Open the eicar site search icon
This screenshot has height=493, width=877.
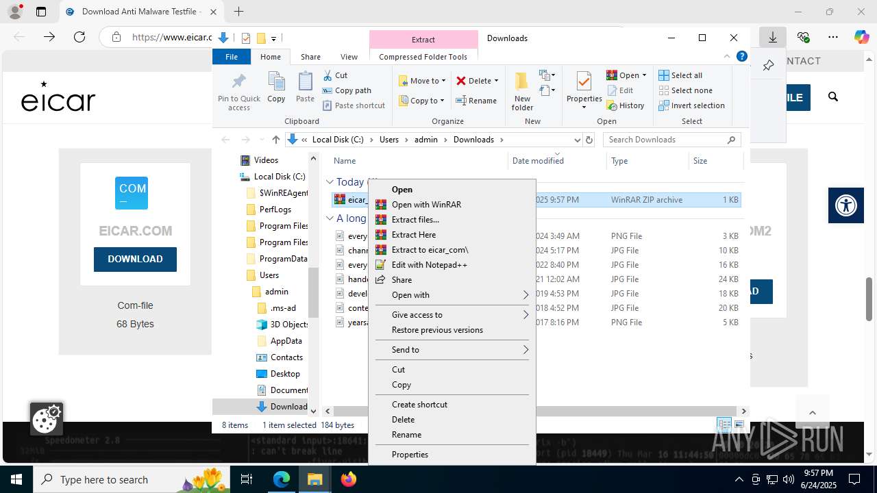[x=833, y=97]
